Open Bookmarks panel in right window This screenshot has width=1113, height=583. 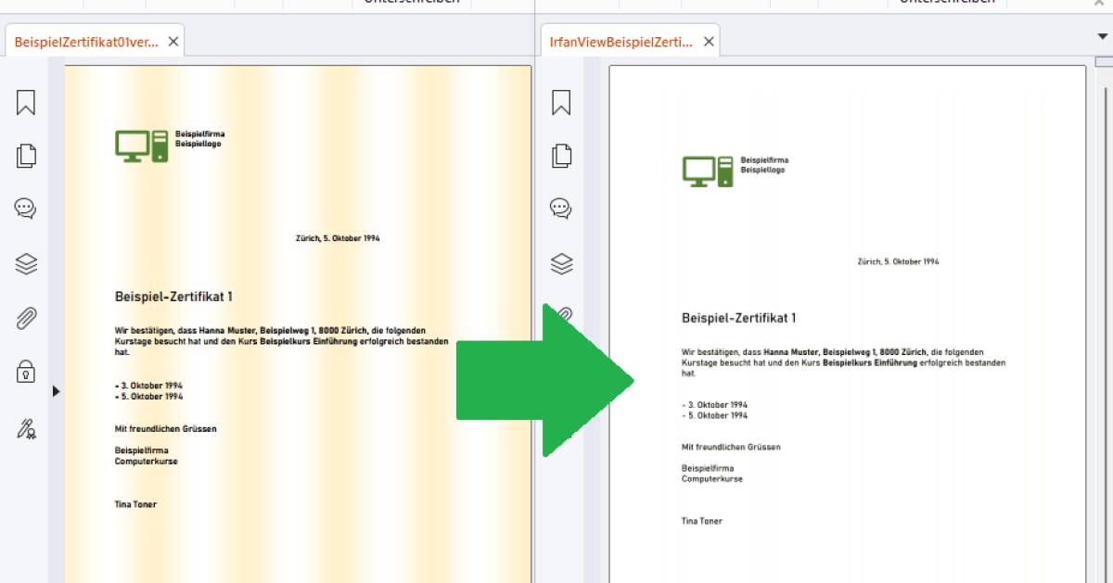coord(561,102)
